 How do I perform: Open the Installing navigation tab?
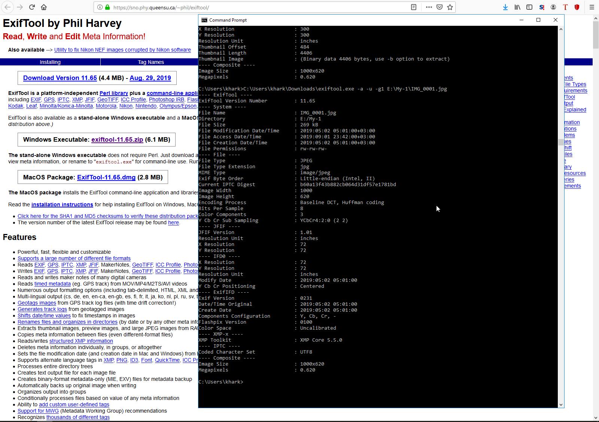tap(50, 62)
